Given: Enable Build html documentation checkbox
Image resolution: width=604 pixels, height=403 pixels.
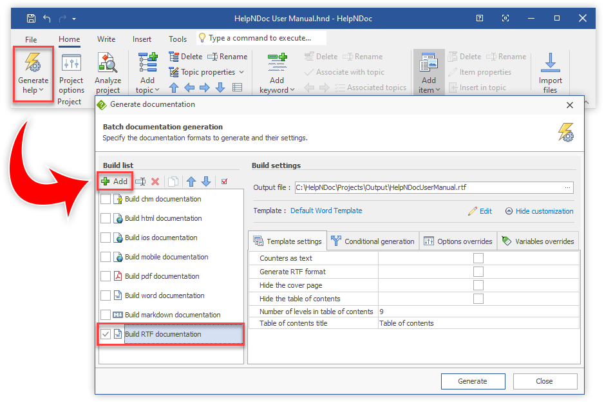Looking at the screenshot, I should 106,218.
